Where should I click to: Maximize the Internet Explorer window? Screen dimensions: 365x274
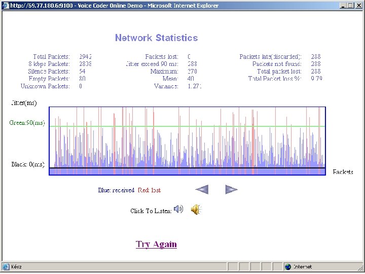pyautogui.click(x=350, y=6)
